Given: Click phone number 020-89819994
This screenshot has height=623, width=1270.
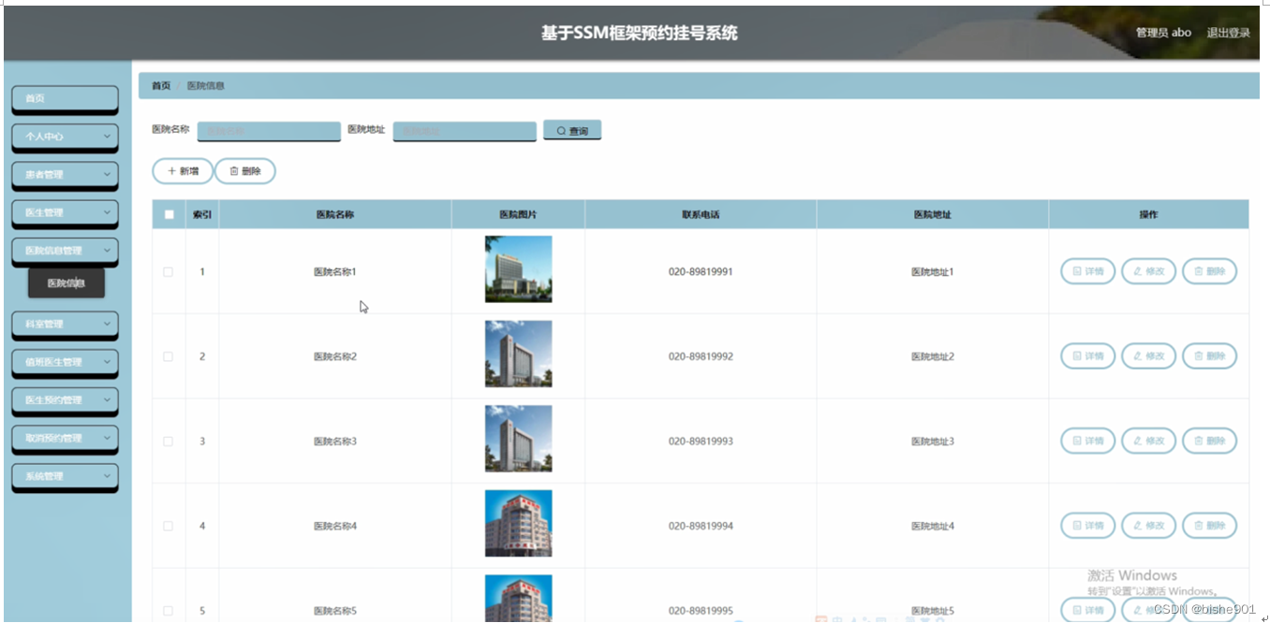Looking at the screenshot, I should point(701,526).
